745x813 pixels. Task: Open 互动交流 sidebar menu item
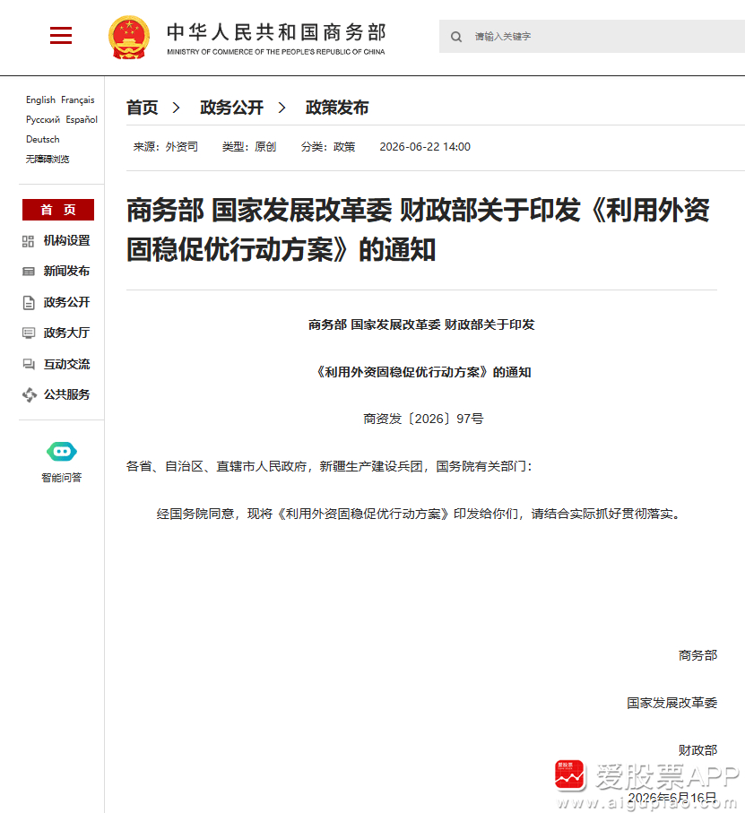66,364
